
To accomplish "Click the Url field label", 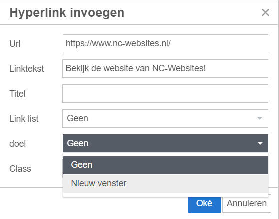I will (x=15, y=44).
